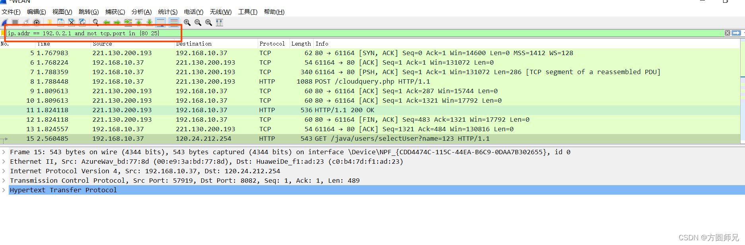745x245 pixels.
Task: Open the 文件(F) menu
Action: click(x=11, y=12)
